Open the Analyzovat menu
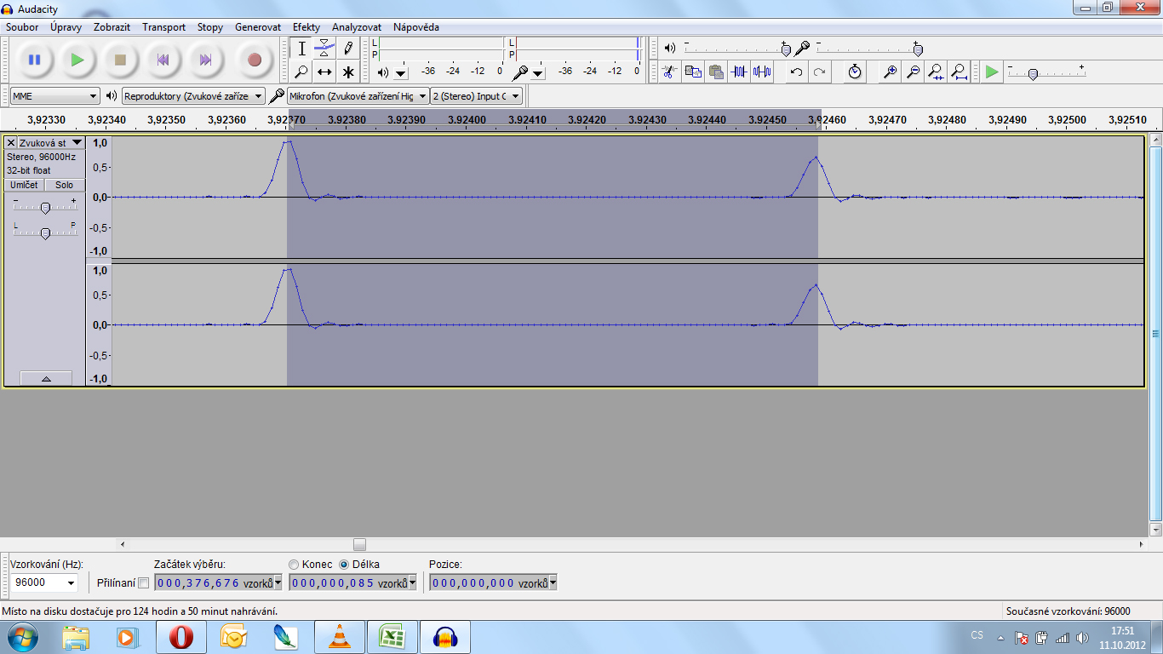The width and height of the screenshot is (1163, 654). tap(357, 27)
